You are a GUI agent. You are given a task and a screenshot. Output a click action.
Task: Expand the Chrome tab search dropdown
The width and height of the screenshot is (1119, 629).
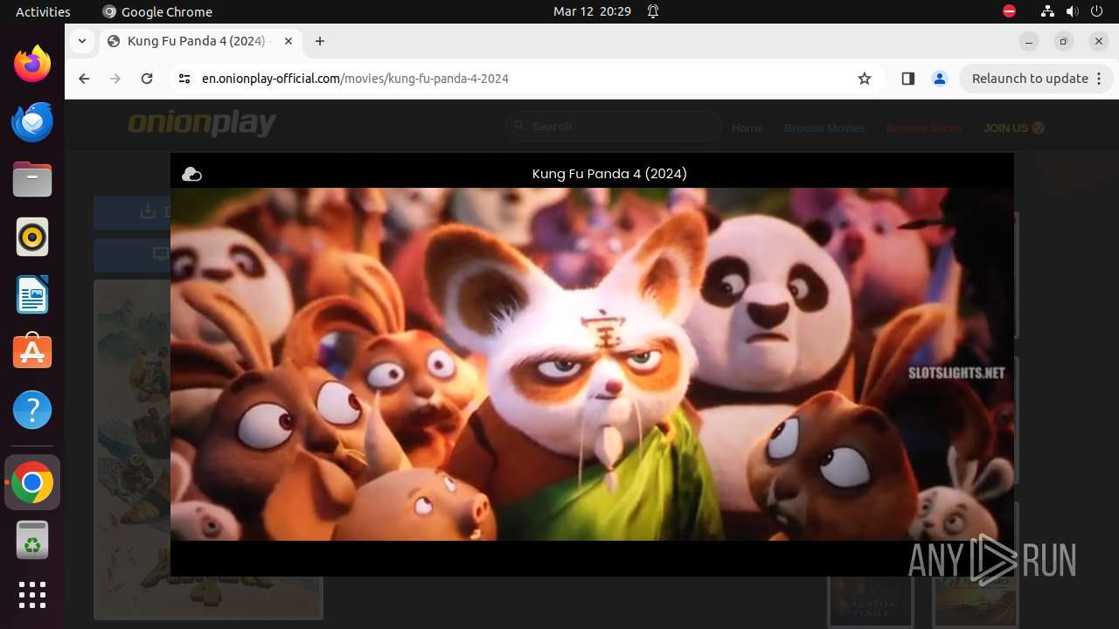(x=81, y=41)
